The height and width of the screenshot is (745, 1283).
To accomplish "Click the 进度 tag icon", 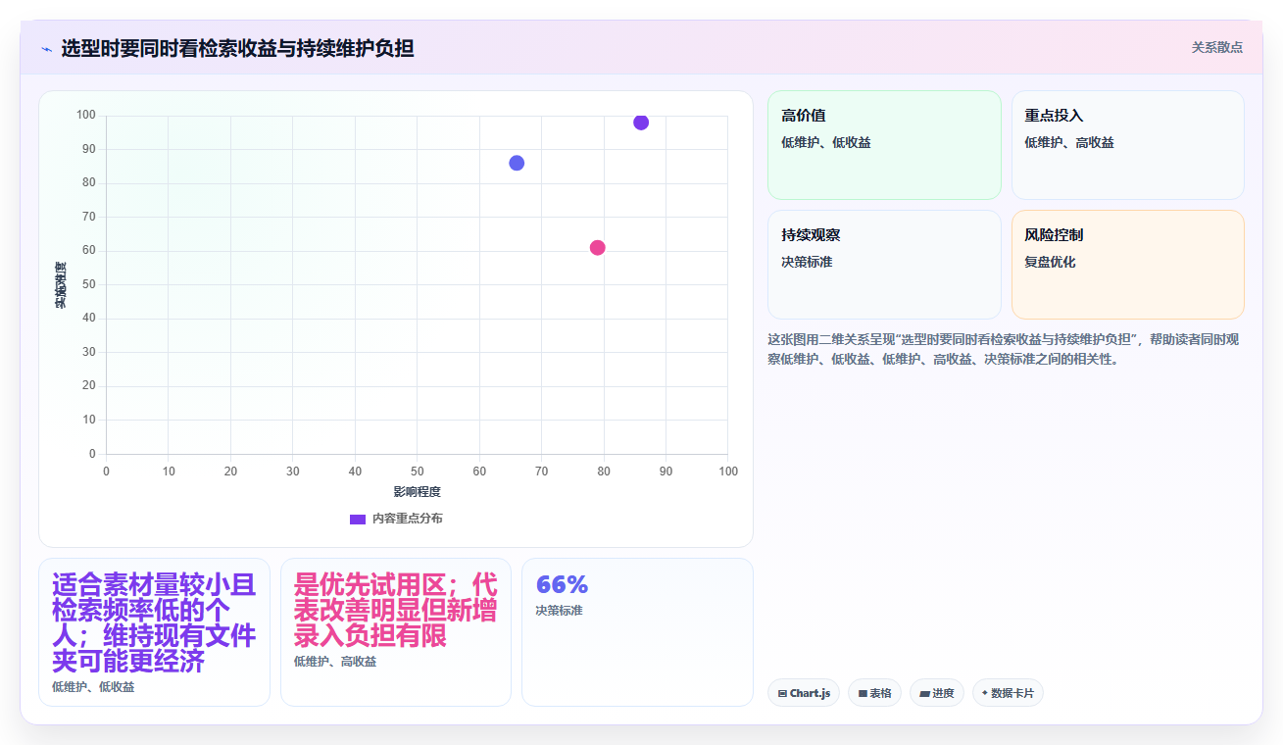I will 924,693.
